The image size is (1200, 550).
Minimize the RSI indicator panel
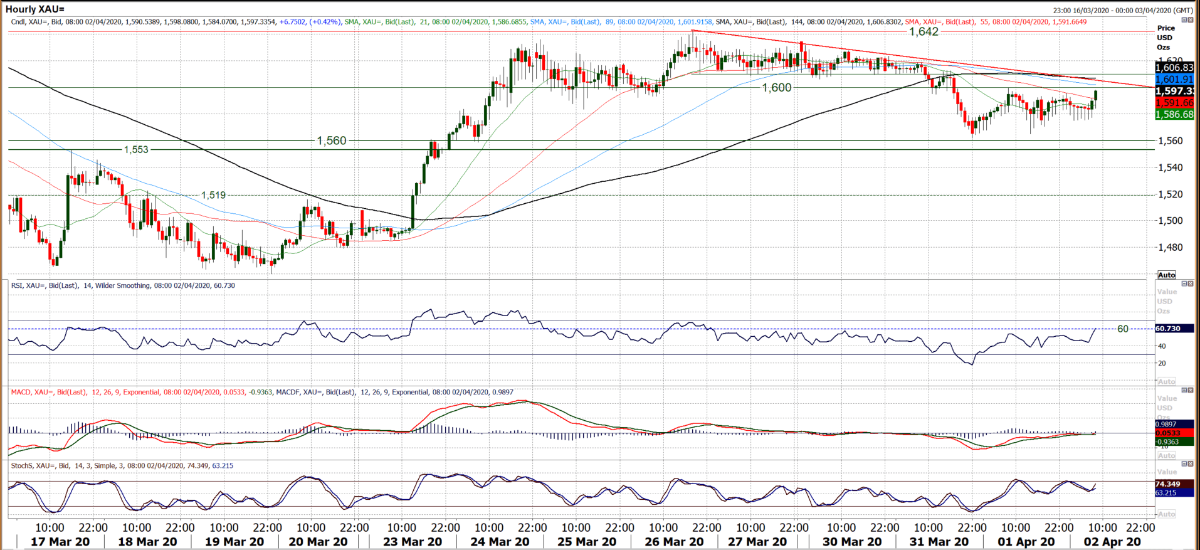pos(1184,284)
